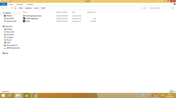Click the ITA language indicator
The image size is (176, 98).
(x=162, y=95)
